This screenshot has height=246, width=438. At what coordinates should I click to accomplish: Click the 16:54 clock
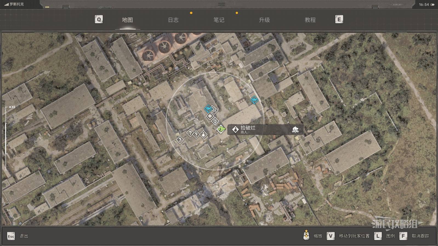tap(424, 4)
